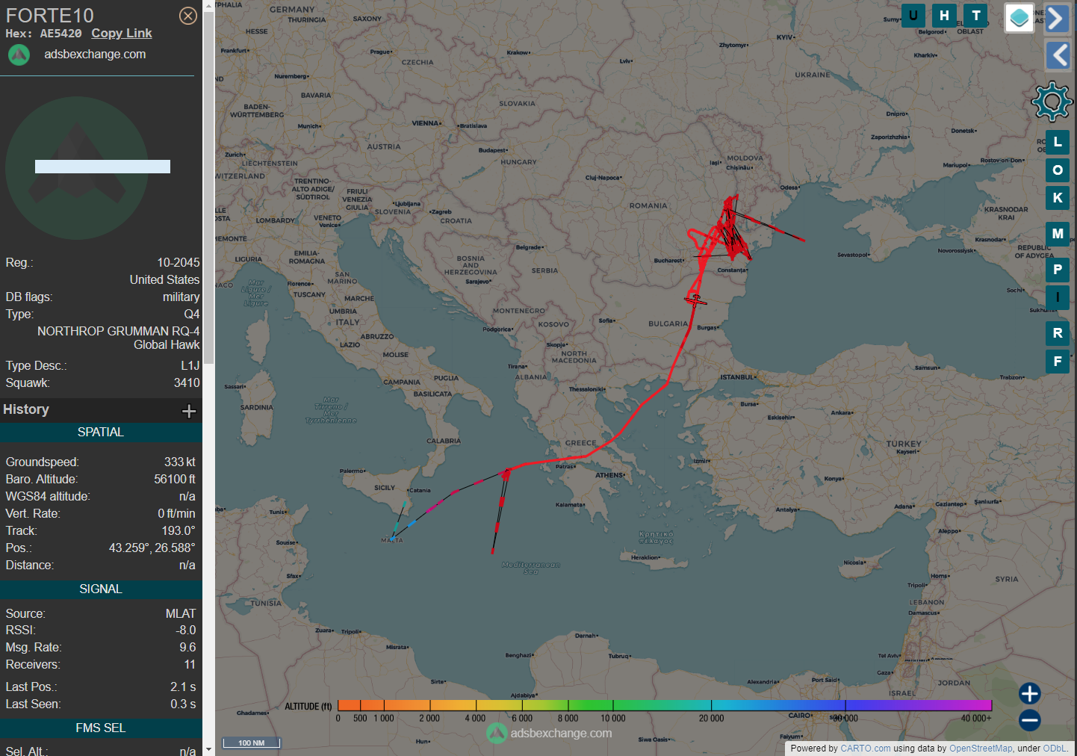Toggle the L map button
The width and height of the screenshot is (1077, 756).
(1058, 142)
